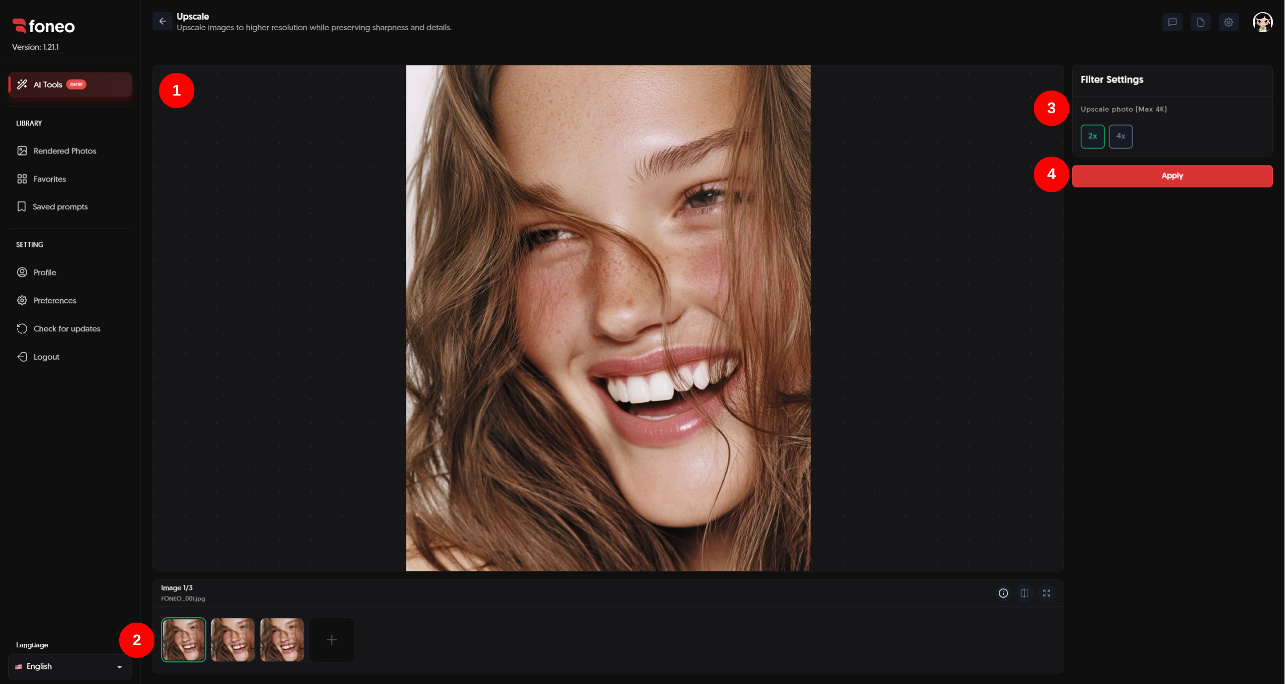Click the foneo logo
Viewport: 1287px width, 684px height.
[x=44, y=26]
